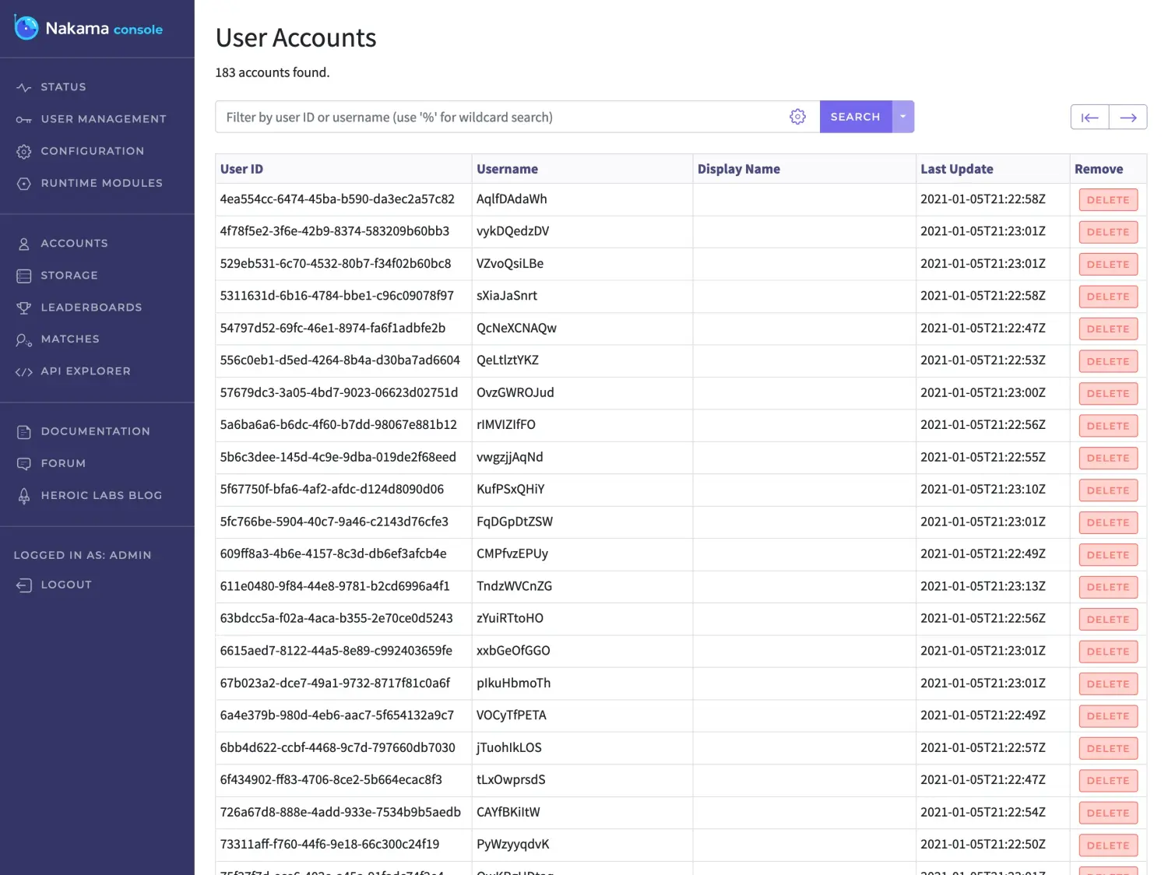
Task: Focus the user ID filter input field
Action: coord(498,117)
